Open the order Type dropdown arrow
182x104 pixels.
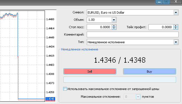click(x=176, y=42)
